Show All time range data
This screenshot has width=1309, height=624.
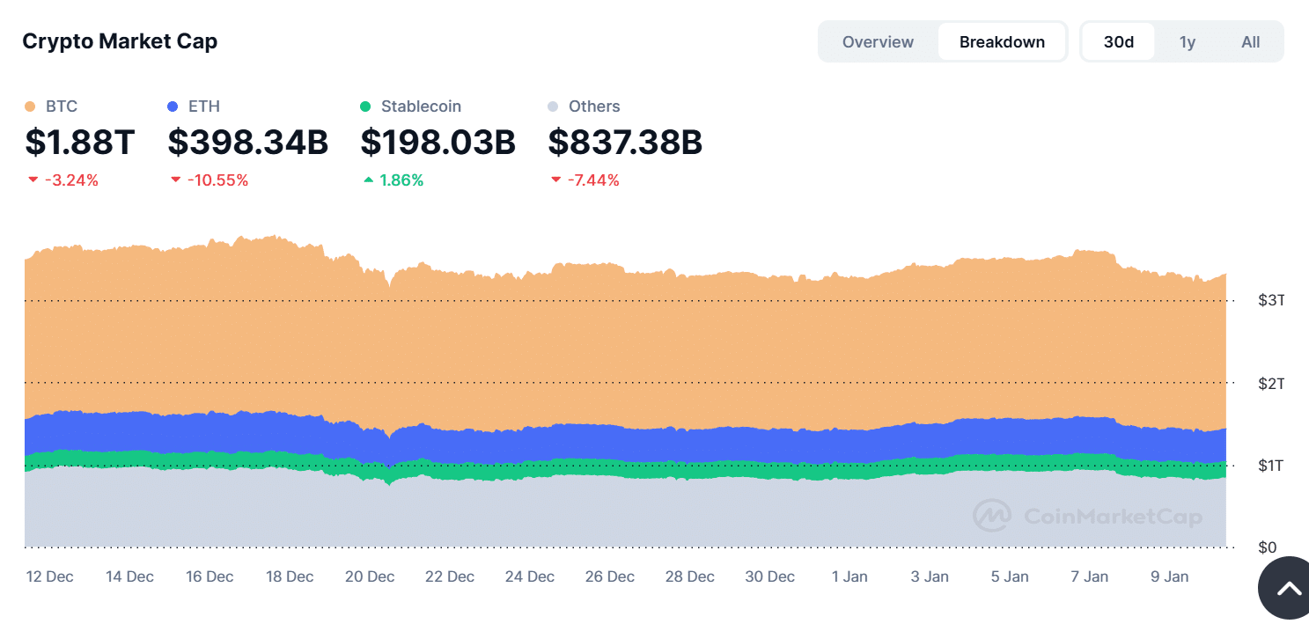[1250, 42]
